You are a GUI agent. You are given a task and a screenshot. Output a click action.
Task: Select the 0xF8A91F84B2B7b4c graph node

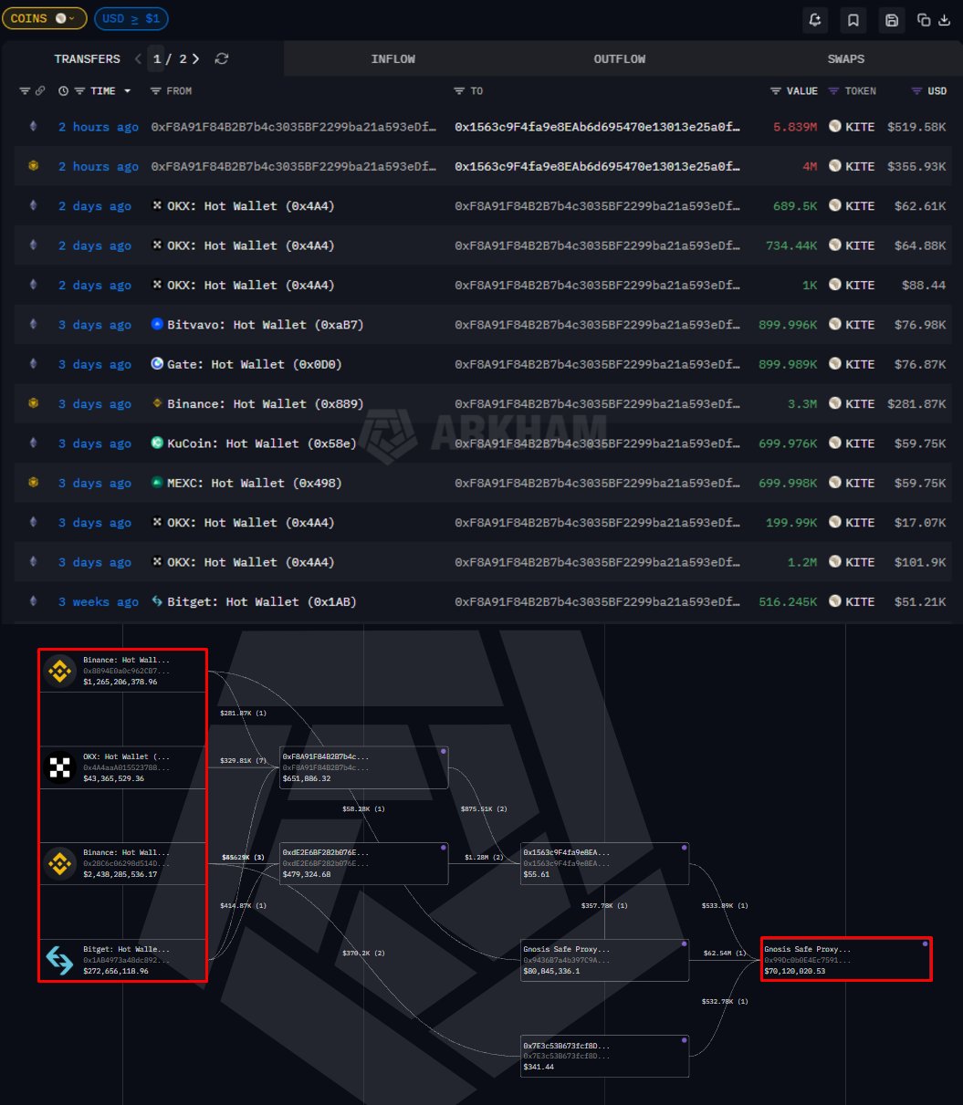[x=363, y=767]
